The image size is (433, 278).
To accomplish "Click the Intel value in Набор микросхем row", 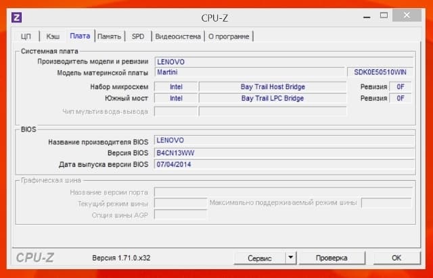I will click(176, 87).
